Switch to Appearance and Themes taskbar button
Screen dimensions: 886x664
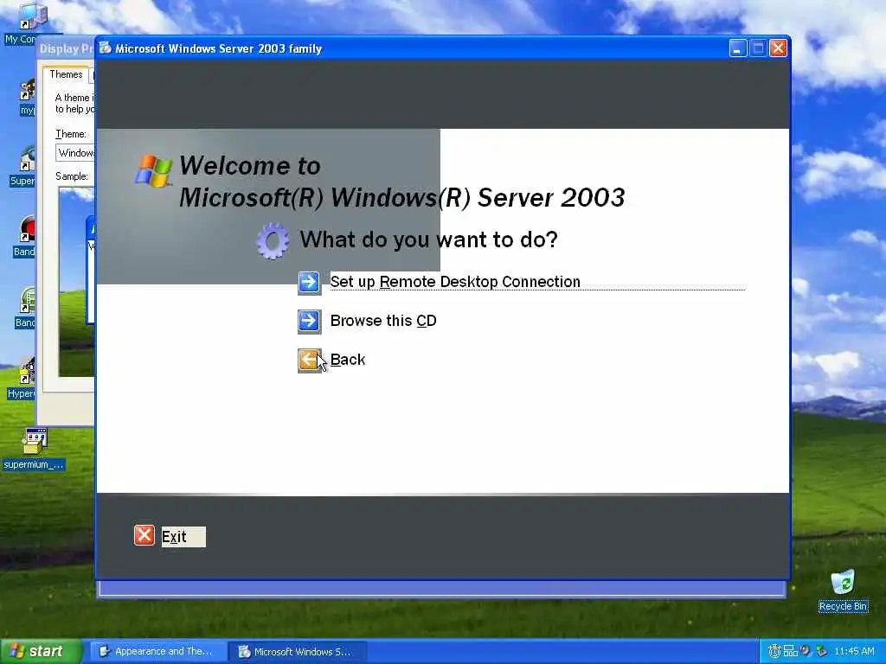[157, 651]
